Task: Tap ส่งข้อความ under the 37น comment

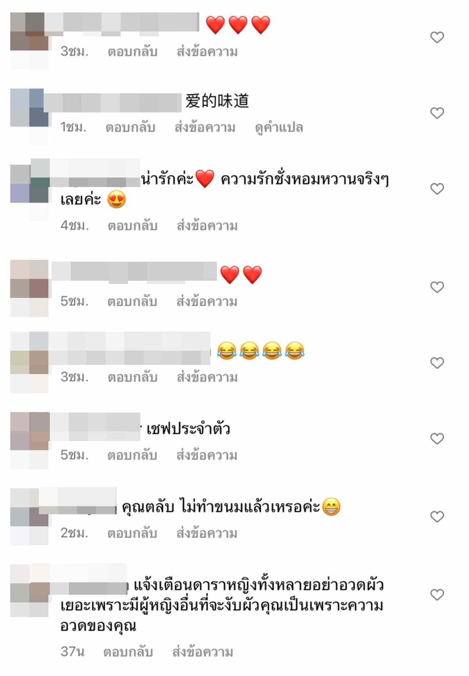Action: [203, 652]
